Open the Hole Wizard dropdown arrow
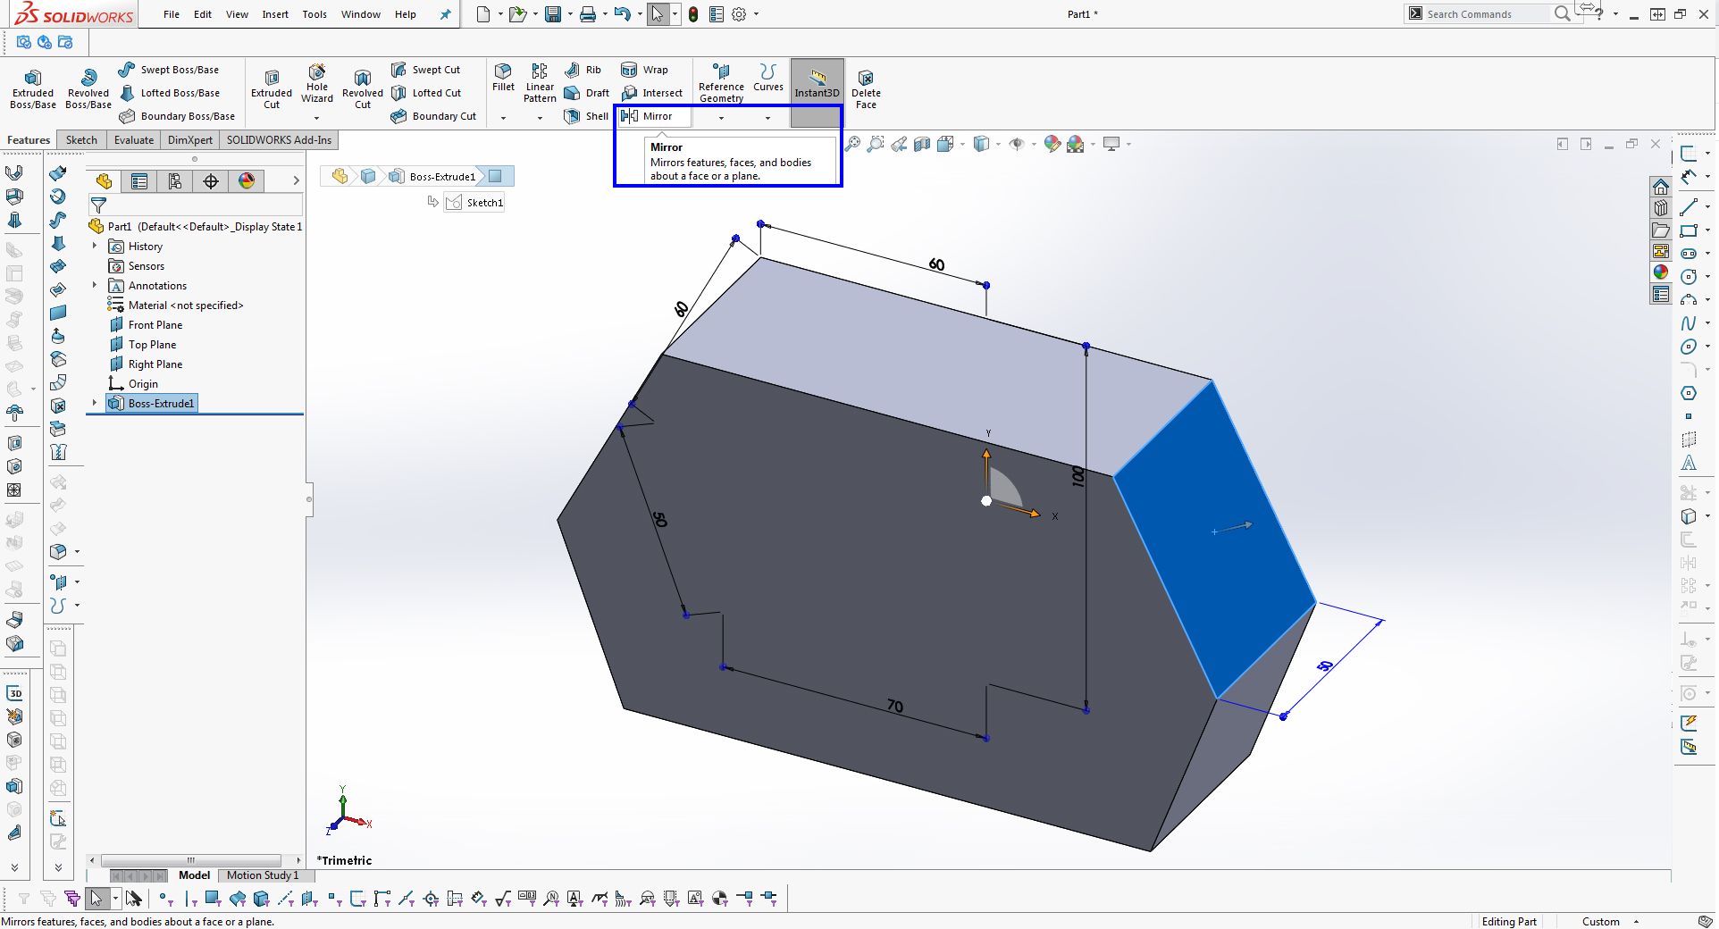Image resolution: width=1719 pixels, height=929 pixels. (317, 118)
